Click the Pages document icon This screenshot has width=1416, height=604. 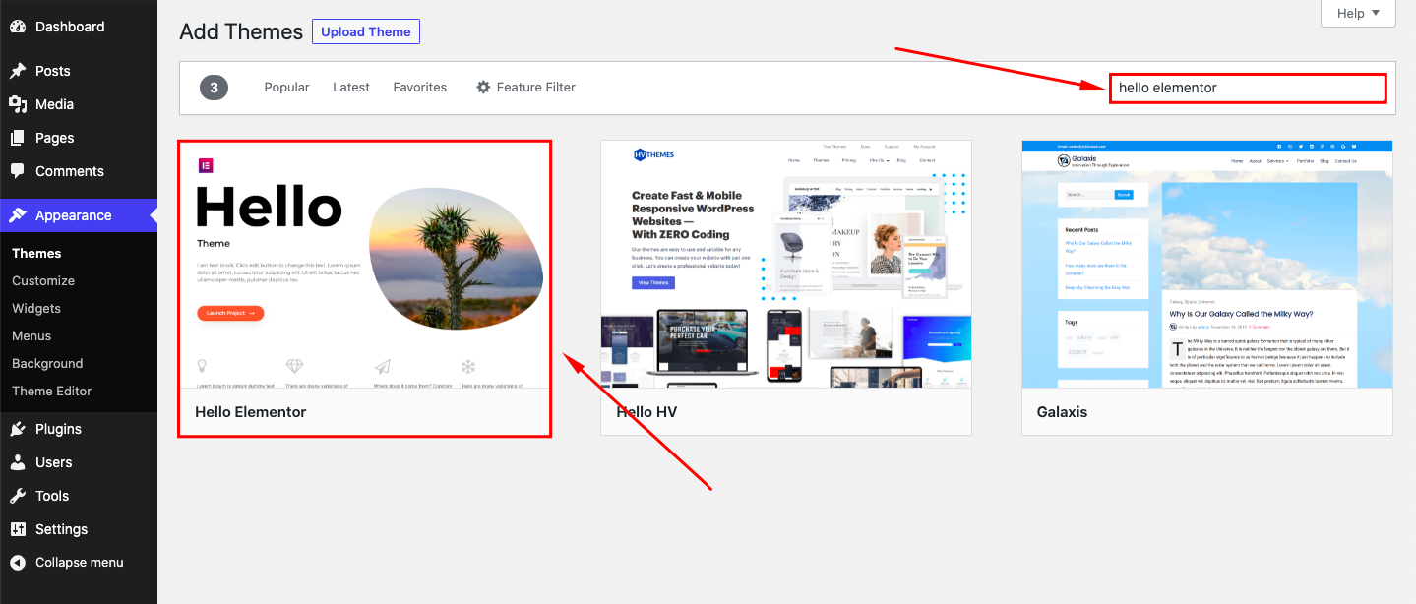tap(18, 138)
